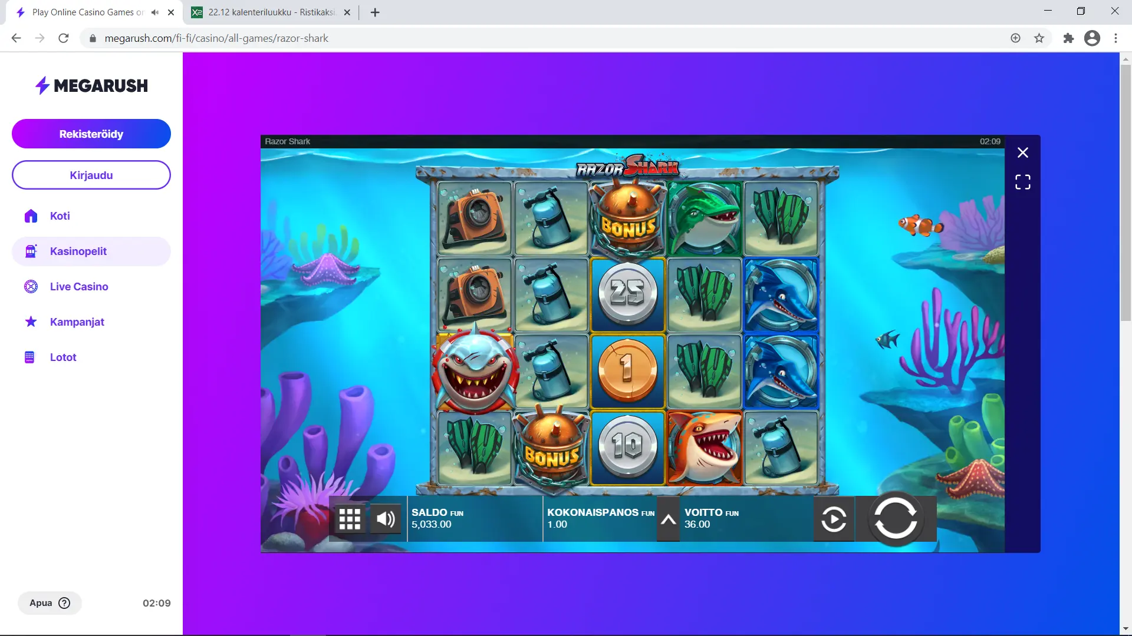Screen dimensions: 1132x636
Task: Open a new browser tab
Action: [375, 12]
